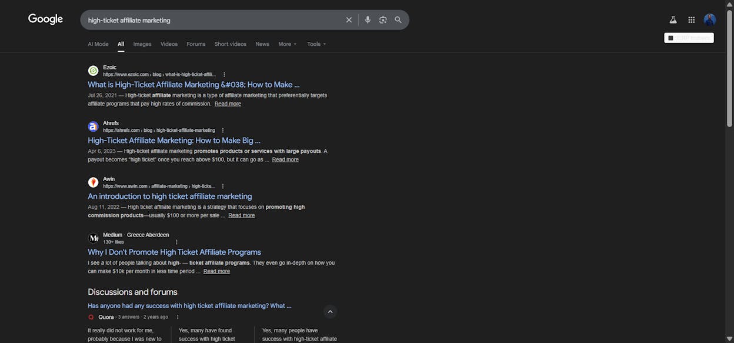Click the ahrefs.com breadcrumb URL
Viewport: 734px width, 343px height.
click(x=159, y=131)
